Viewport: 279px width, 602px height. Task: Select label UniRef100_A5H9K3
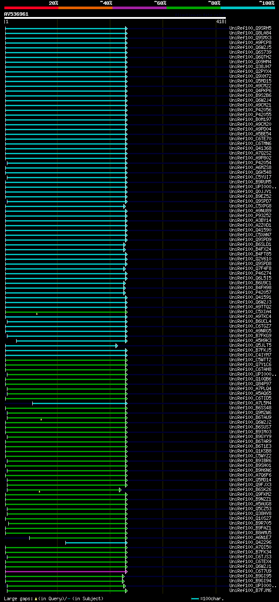point(250,340)
